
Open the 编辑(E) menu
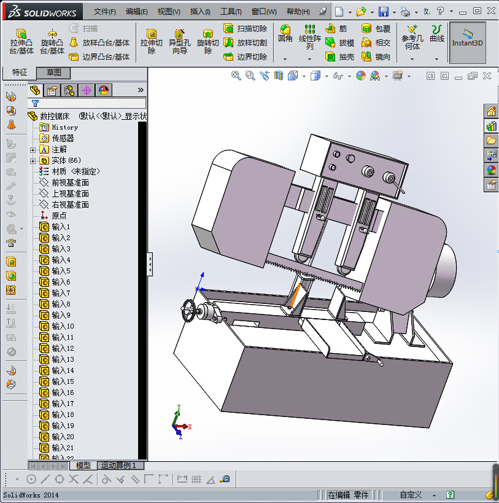point(136,12)
